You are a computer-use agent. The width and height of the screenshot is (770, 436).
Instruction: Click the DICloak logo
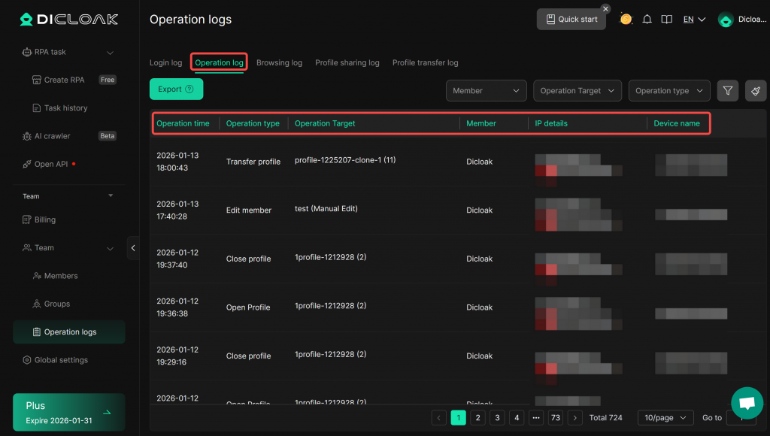click(x=68, y=20)
